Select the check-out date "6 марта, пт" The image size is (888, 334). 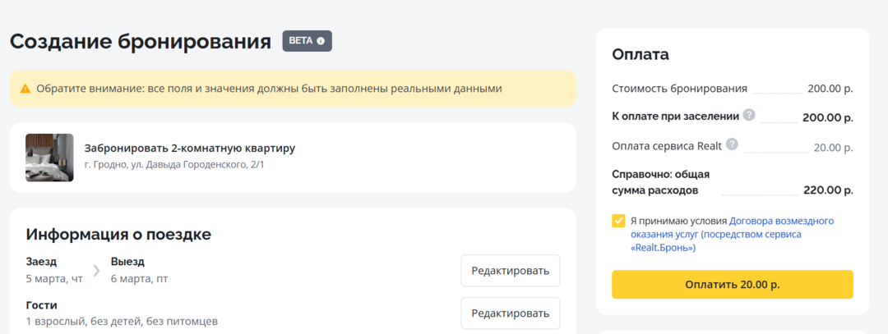139,279
